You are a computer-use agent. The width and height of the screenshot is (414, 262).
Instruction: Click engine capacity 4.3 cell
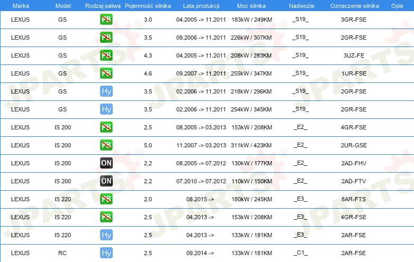coord(148,55)
